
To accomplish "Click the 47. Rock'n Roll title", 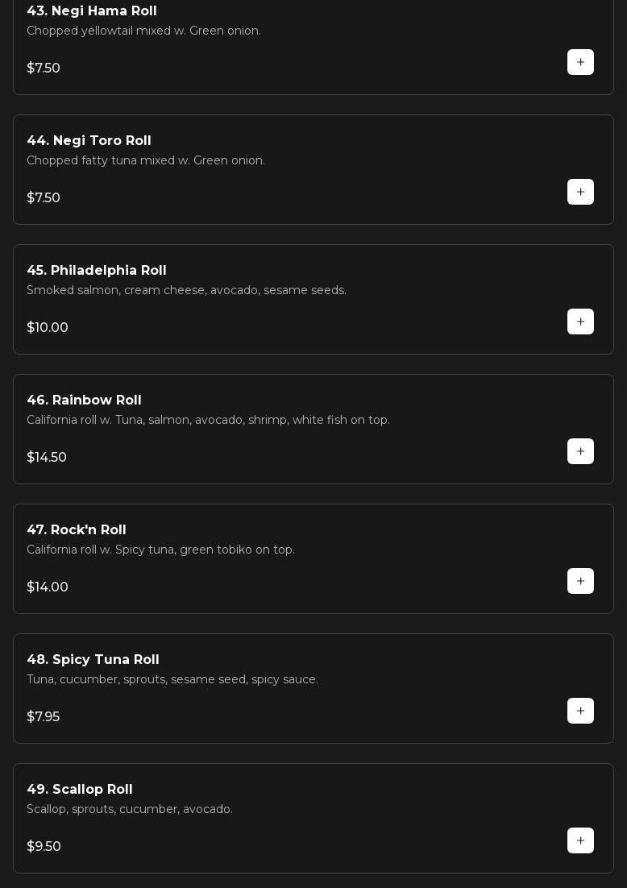I will click(76, 529).
